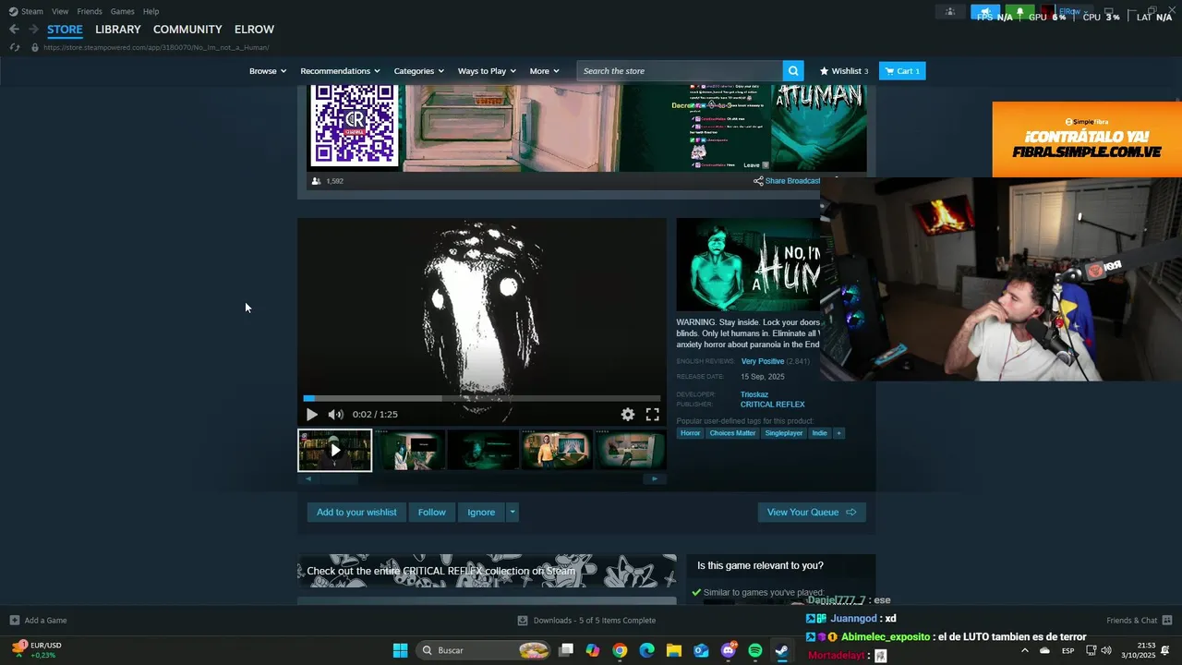This screenshot has width=1182, height=665.
Task: Go back with the navigation arrow
Action: [x=14, y=29]
